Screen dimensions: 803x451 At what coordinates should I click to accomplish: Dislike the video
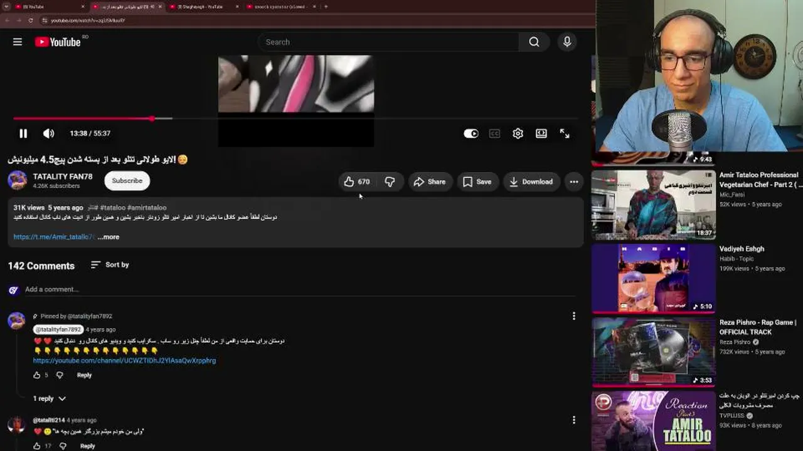coord(390,182)
